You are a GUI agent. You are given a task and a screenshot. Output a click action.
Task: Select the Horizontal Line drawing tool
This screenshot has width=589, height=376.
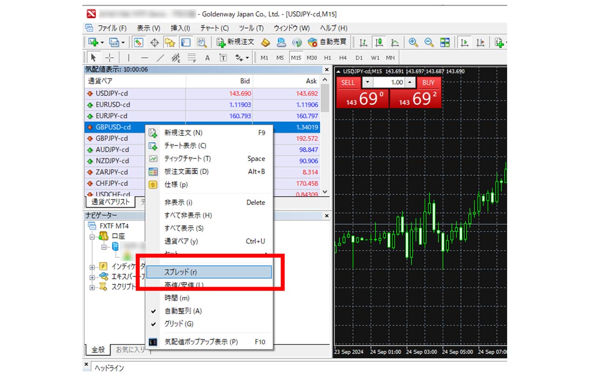145,58
